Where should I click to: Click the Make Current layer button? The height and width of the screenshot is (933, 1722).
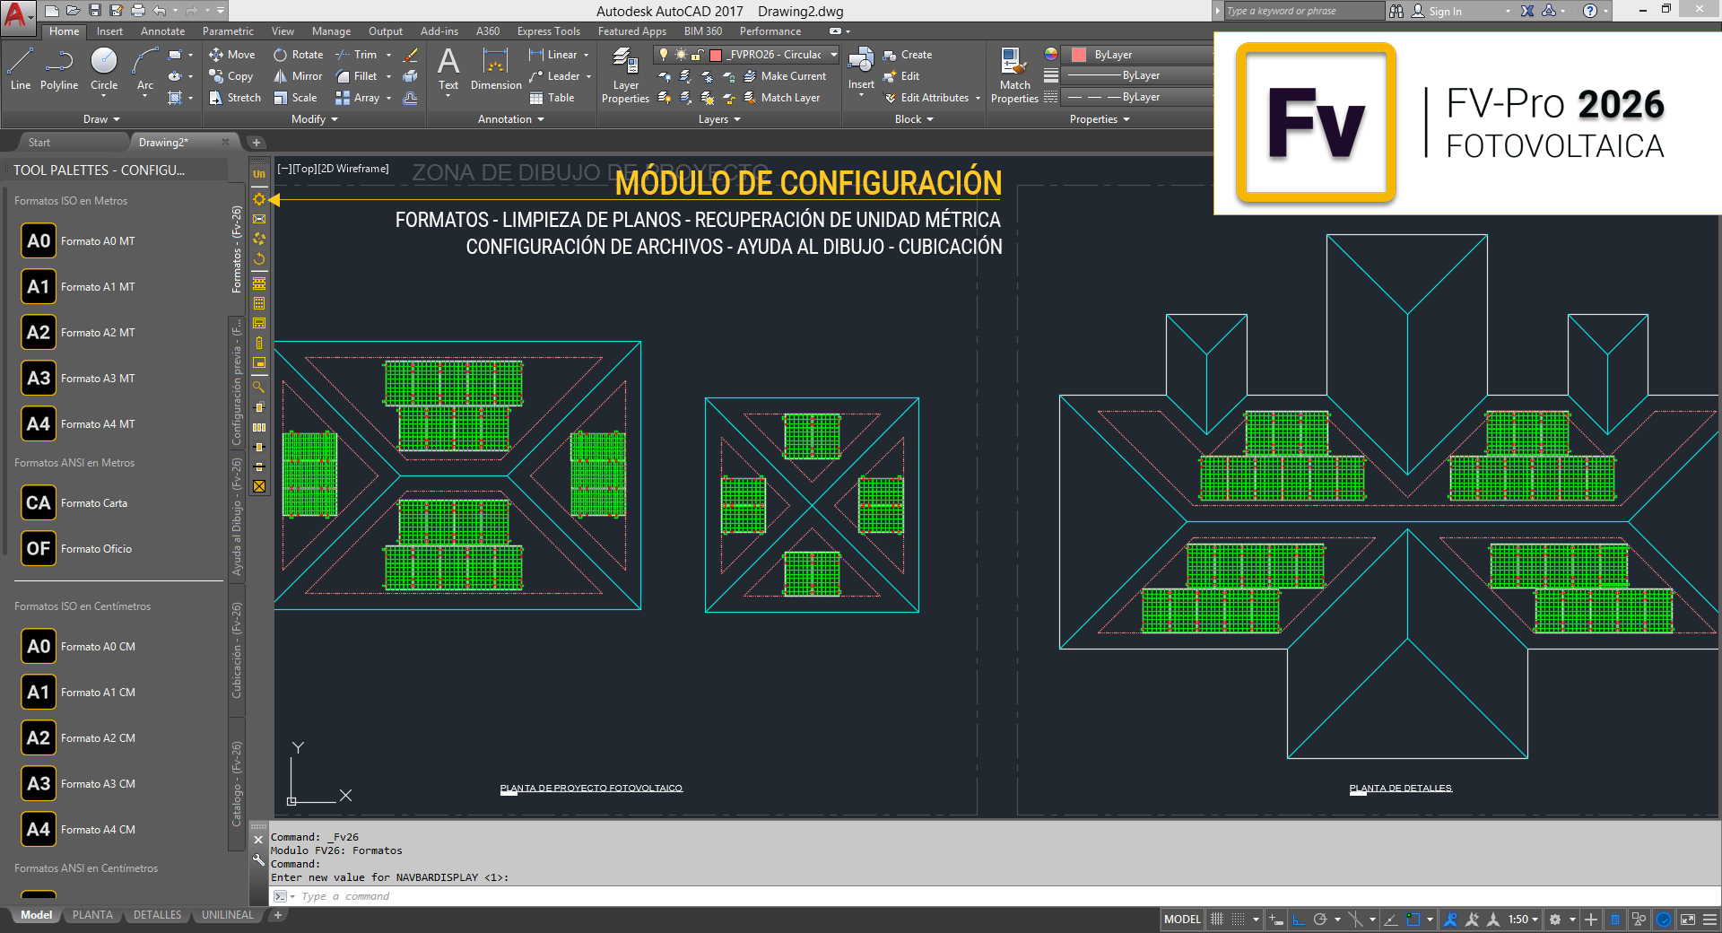click(x=785, y=76)
